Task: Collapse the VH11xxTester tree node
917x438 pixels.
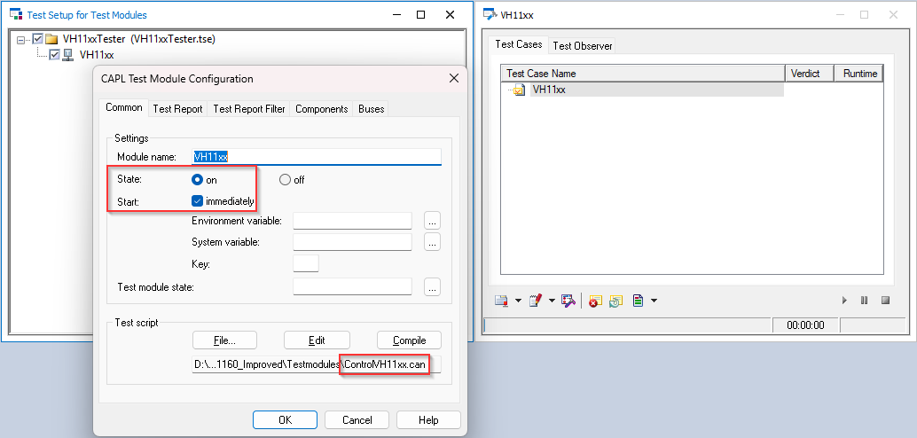Action: (22, 39)
